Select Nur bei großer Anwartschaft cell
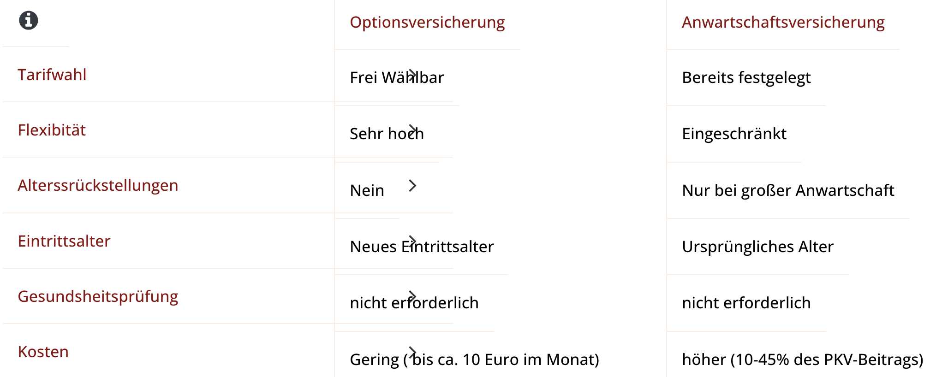 click(x=788, y=190)
